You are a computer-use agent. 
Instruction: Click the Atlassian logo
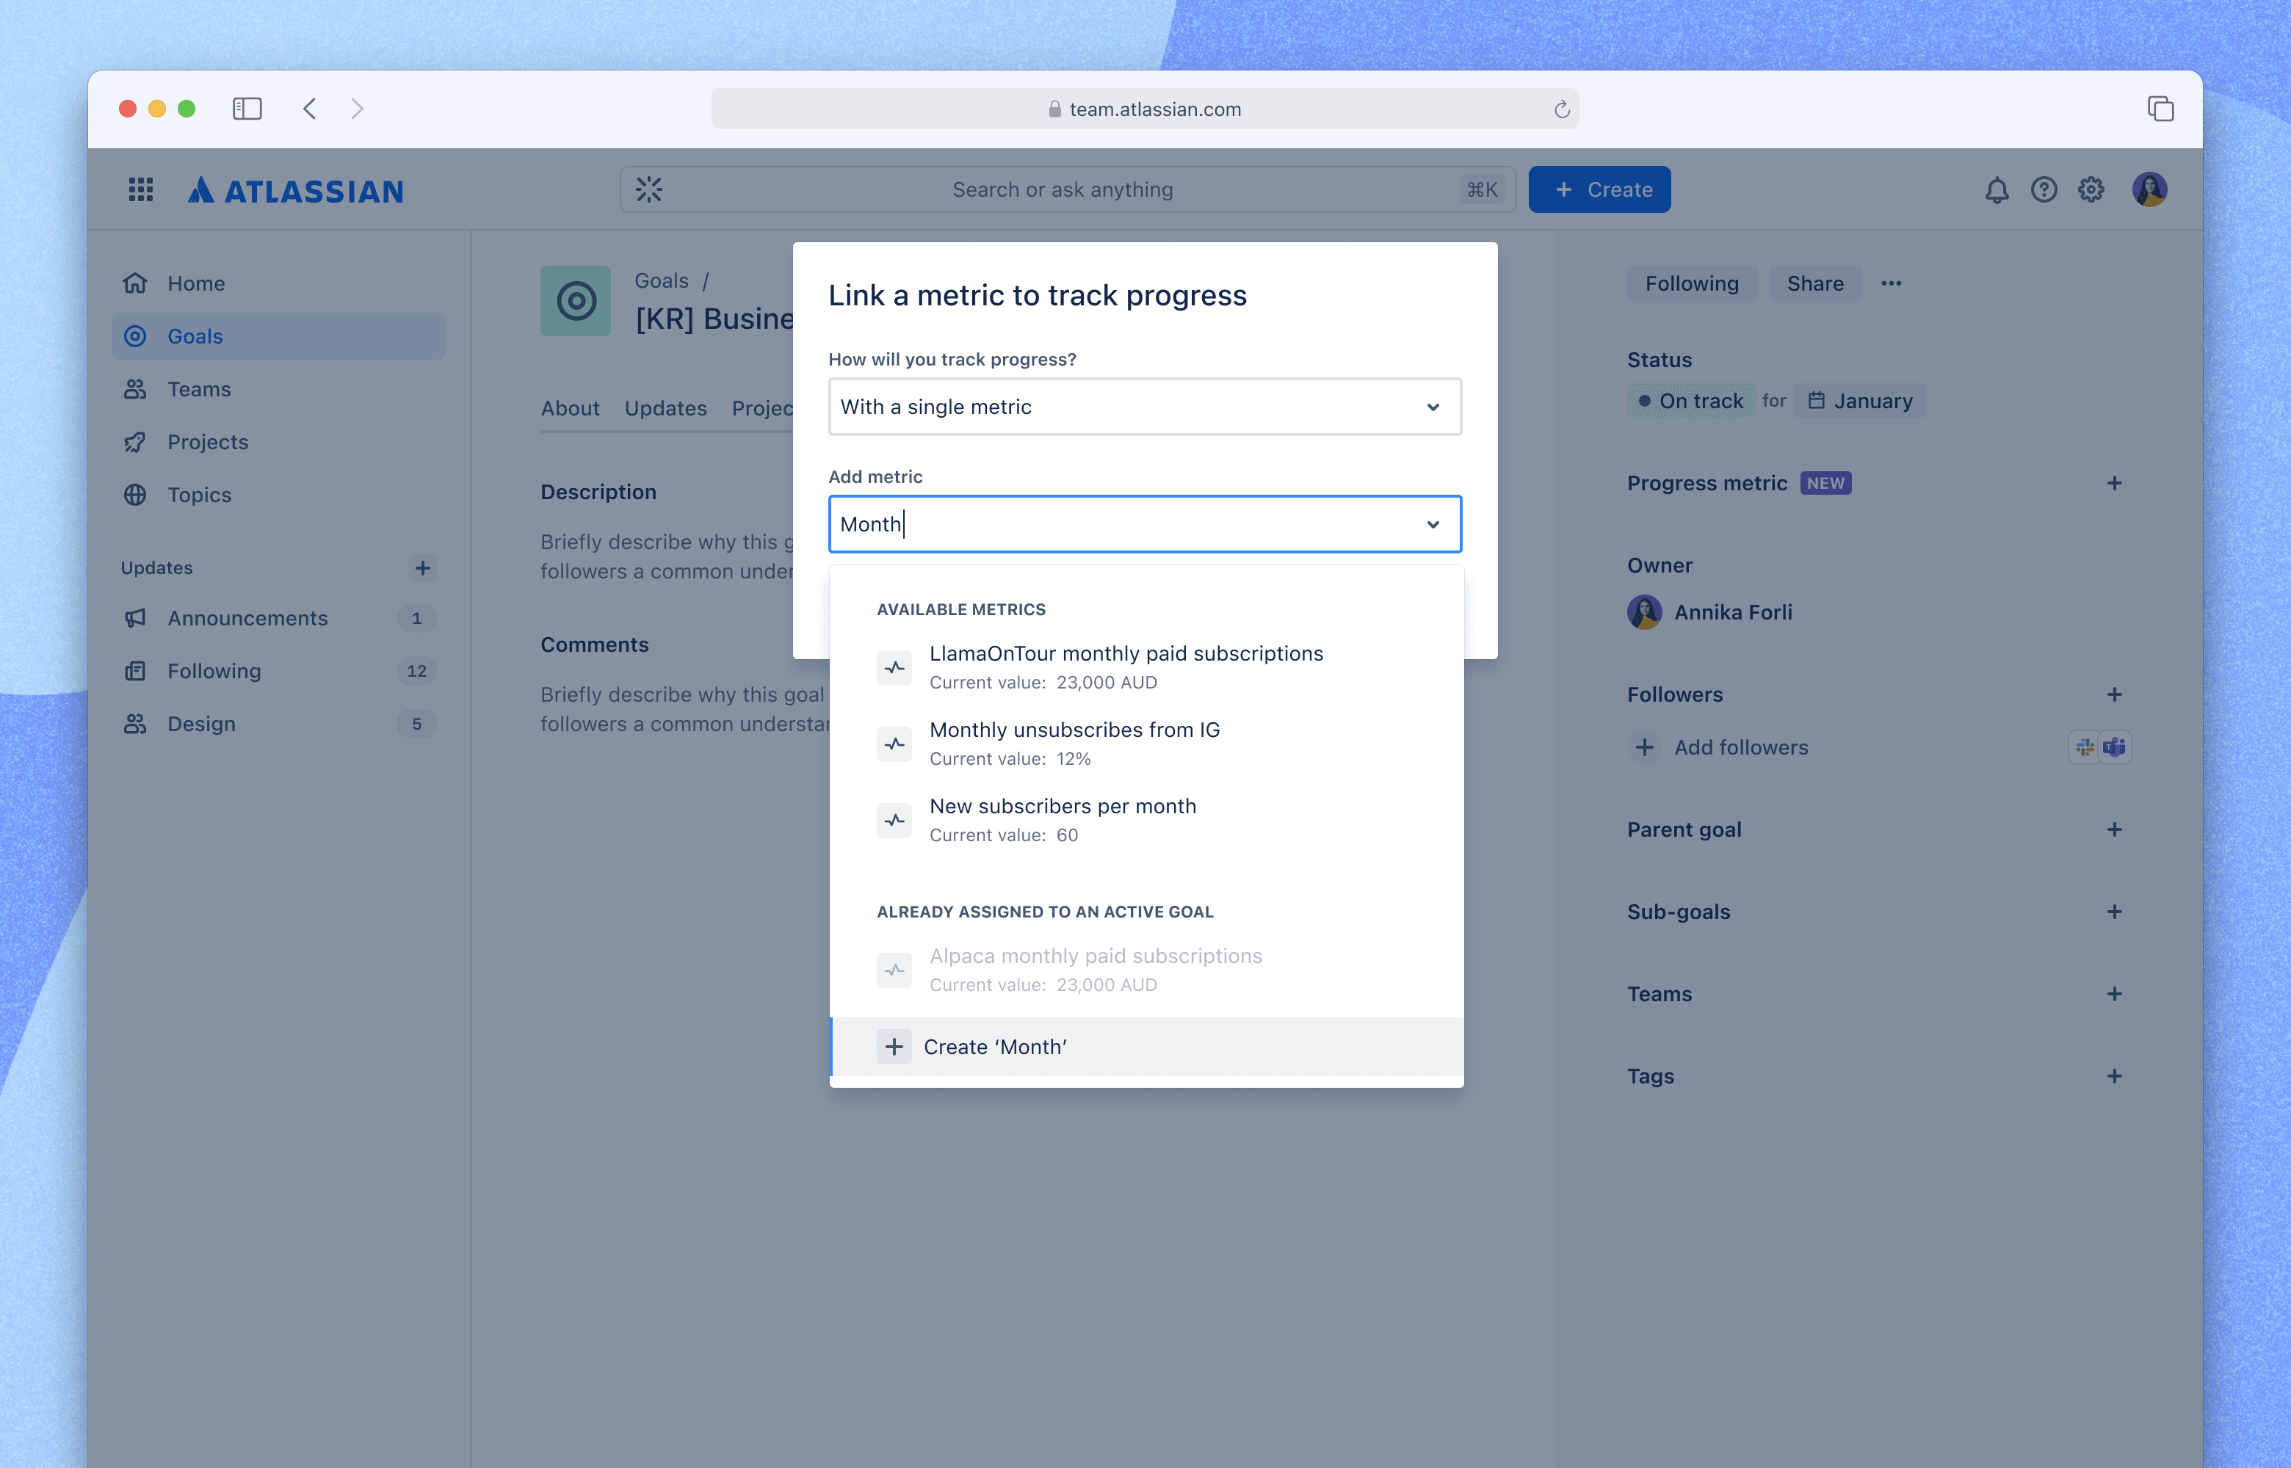point(295,191)
